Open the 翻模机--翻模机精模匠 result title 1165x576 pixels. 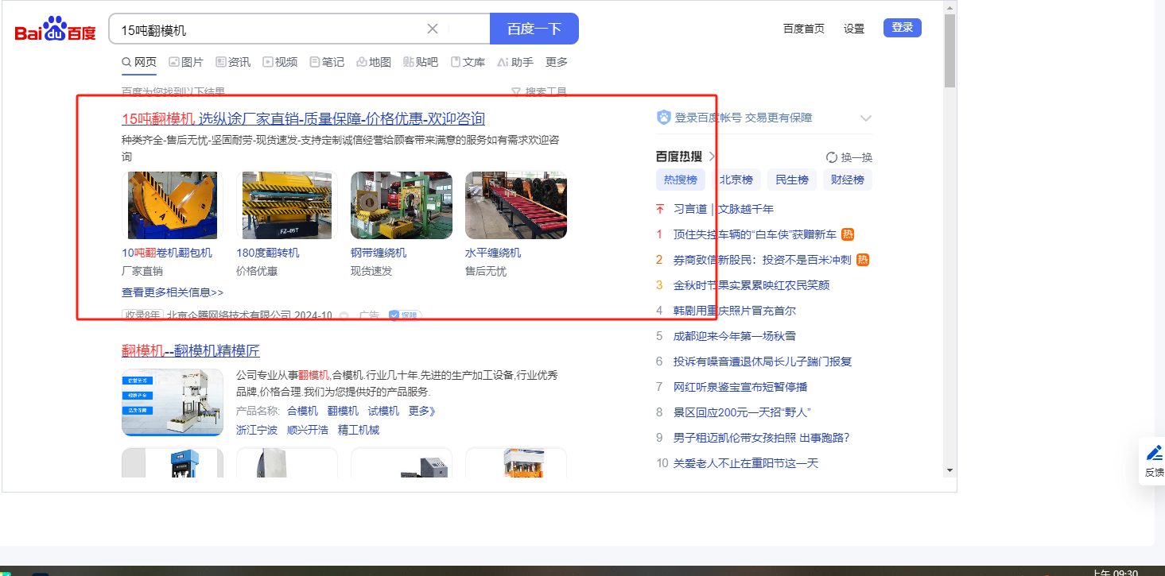(191, 351)
